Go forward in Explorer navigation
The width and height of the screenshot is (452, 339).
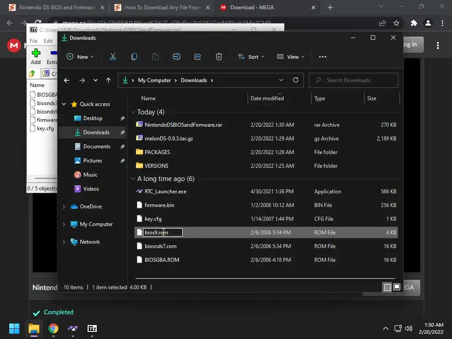pos(82,80)
